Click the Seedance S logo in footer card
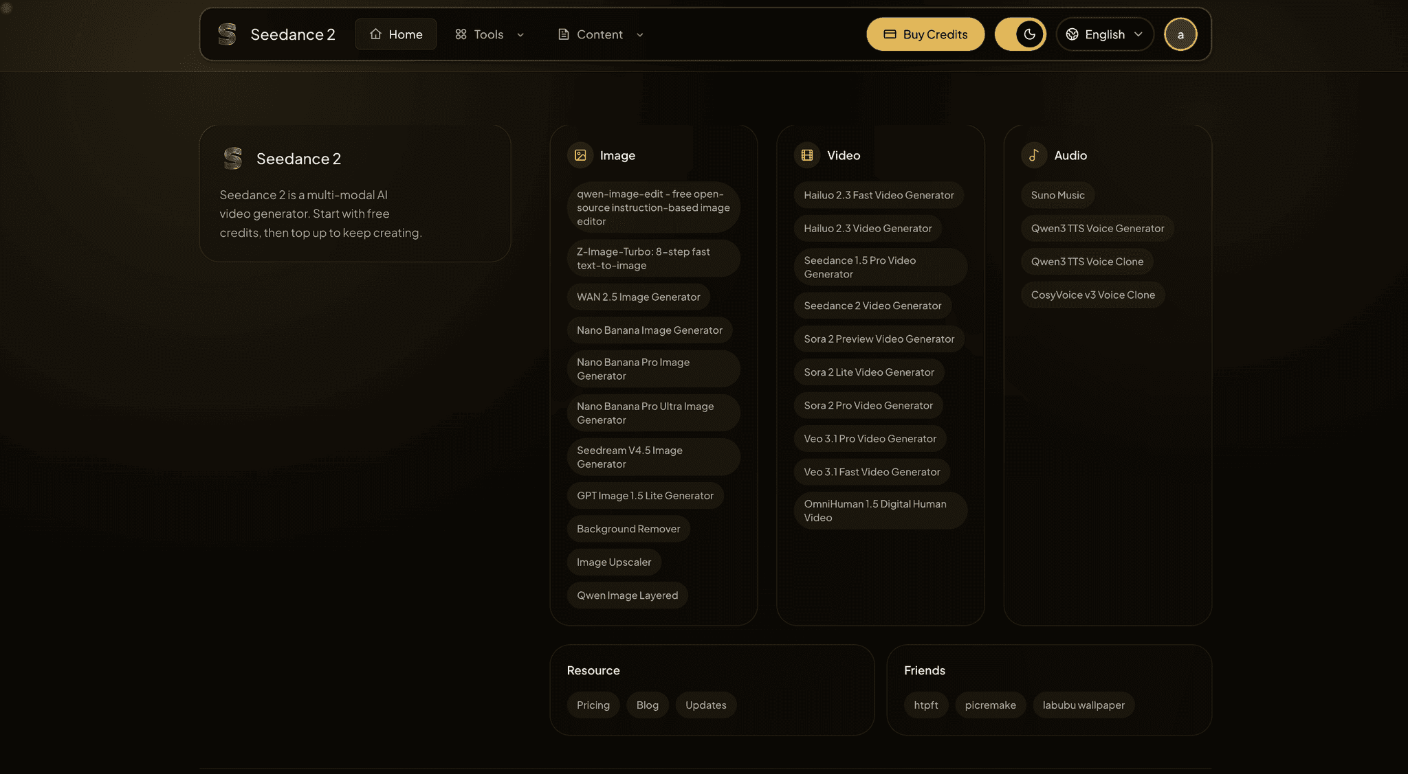This screenshot has width=1408, height=774. [233, 159]
